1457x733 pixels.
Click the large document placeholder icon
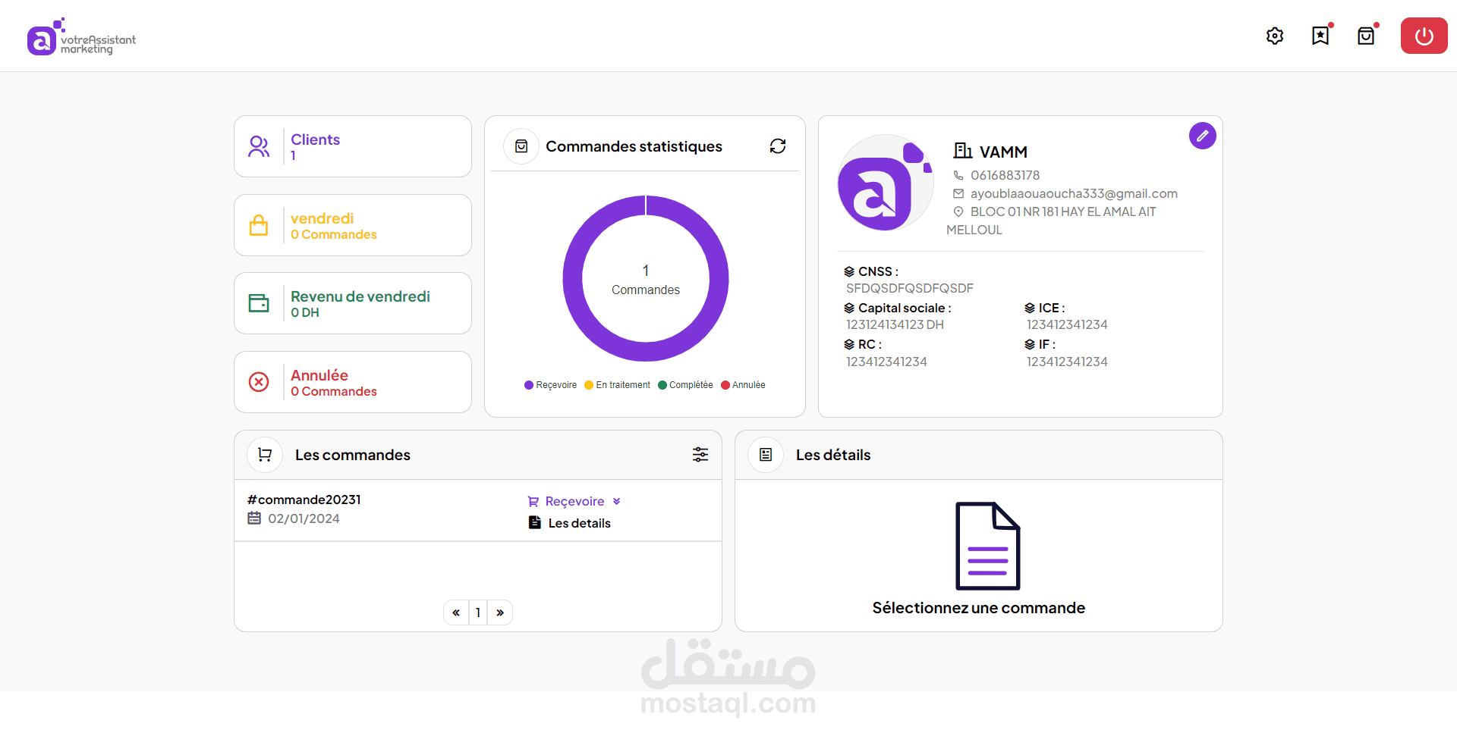[x=987, y=546]
